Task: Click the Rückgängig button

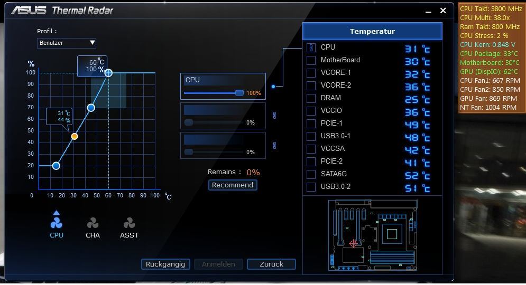Action: 165,264
